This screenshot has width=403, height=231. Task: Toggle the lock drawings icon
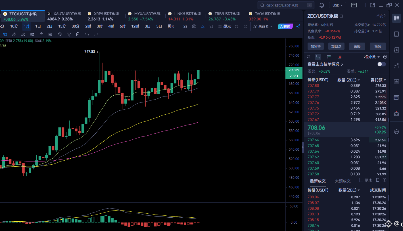pos(41,34)
